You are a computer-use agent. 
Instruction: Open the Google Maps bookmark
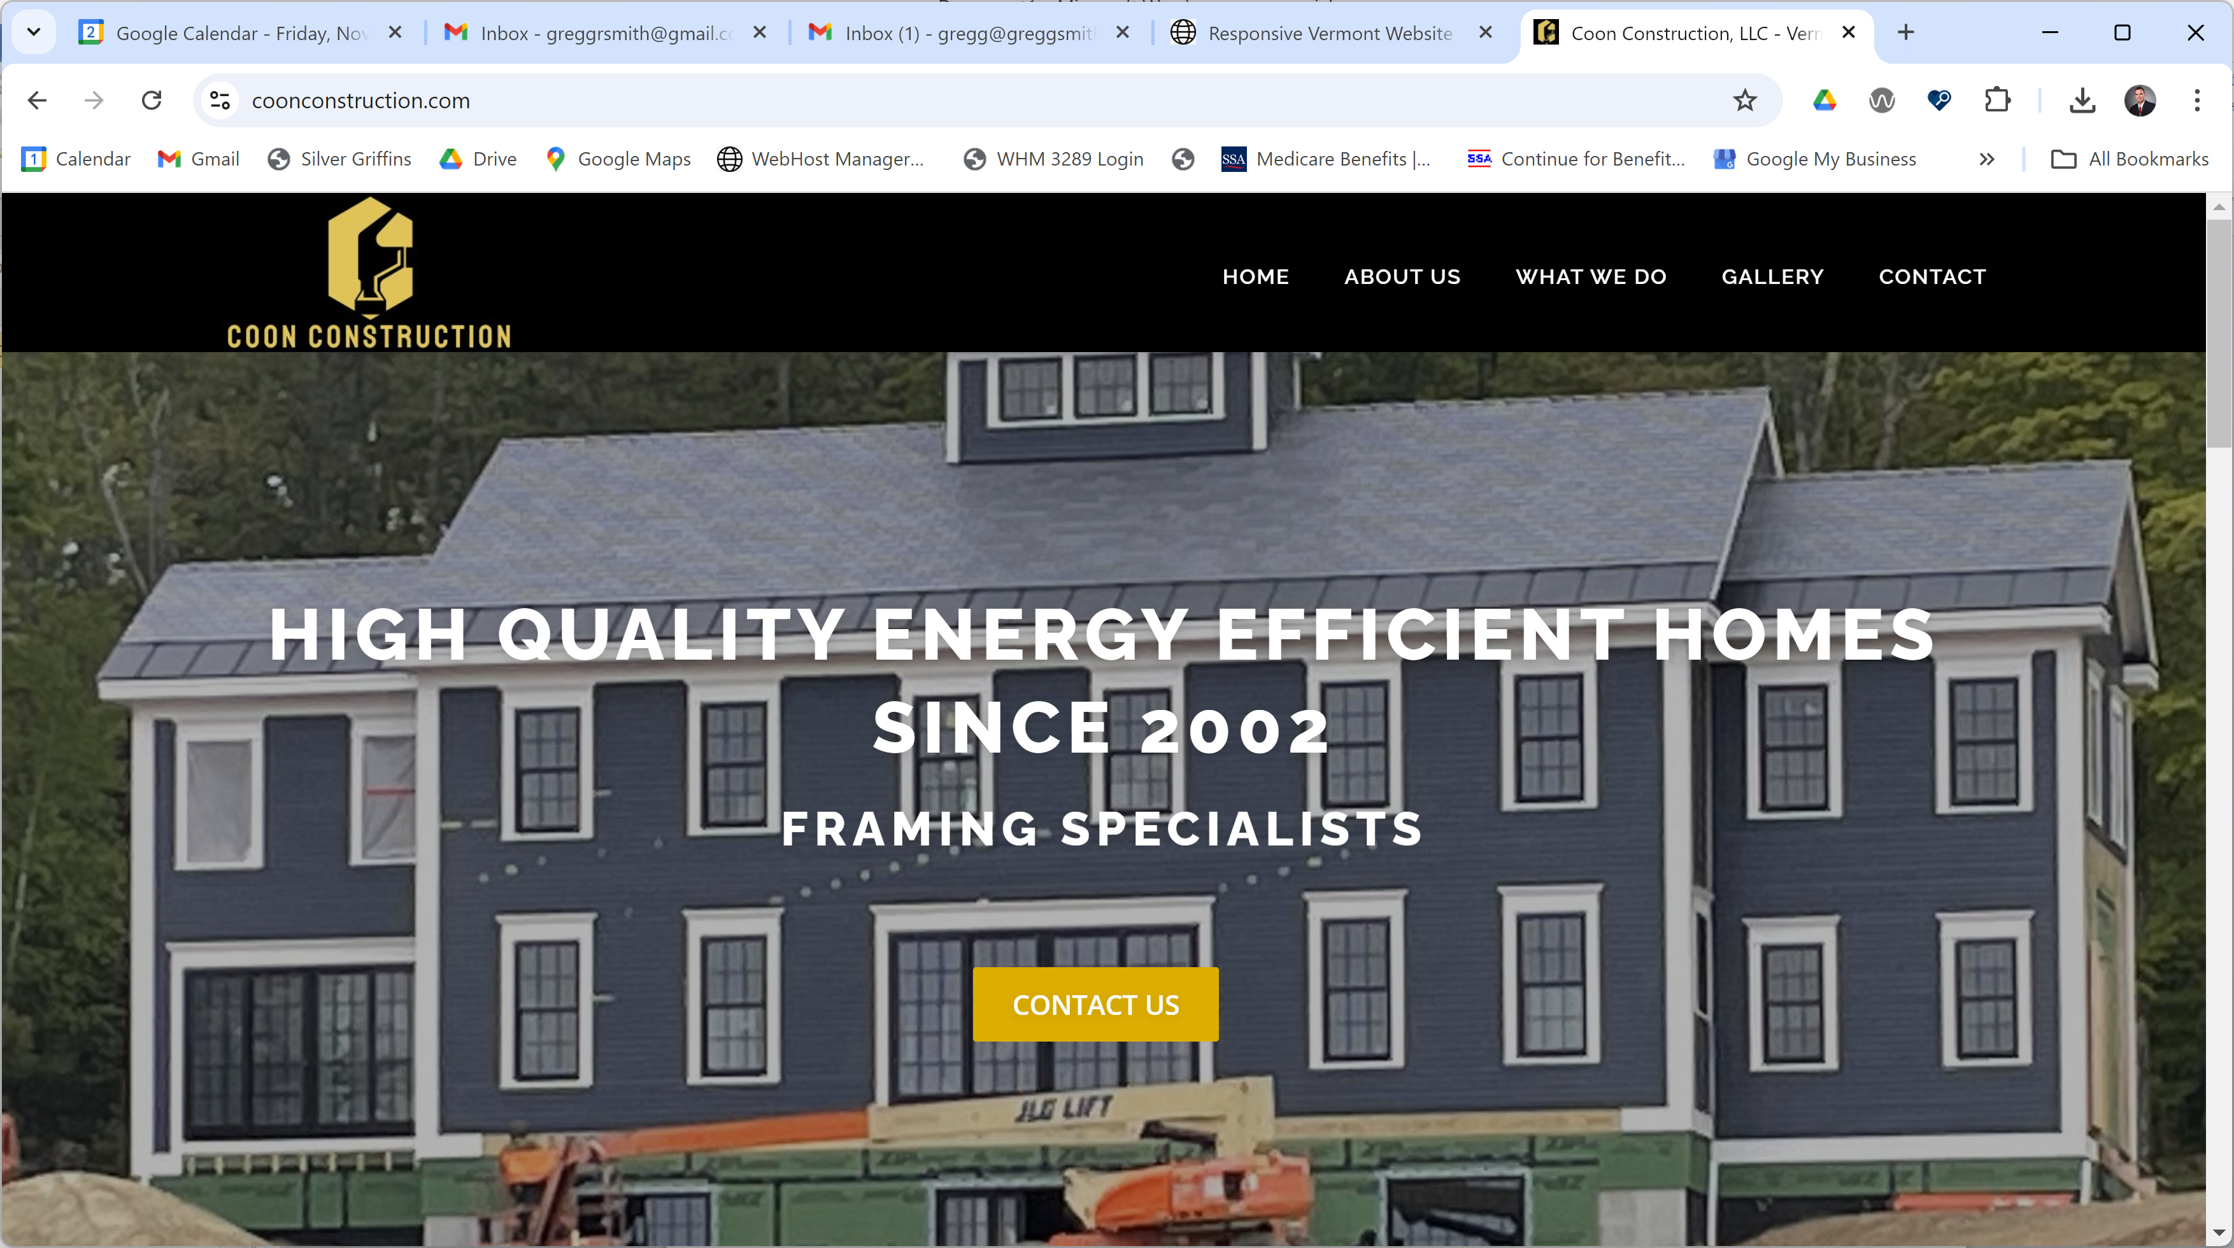point(618,159)
